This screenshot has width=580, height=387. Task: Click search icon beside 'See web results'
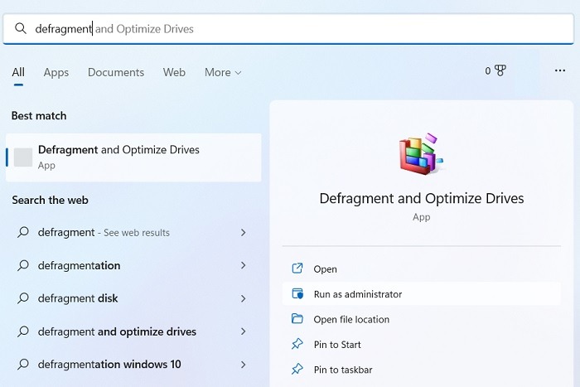23,232
